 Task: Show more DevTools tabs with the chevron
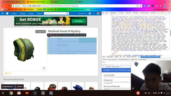pos(158,13)
